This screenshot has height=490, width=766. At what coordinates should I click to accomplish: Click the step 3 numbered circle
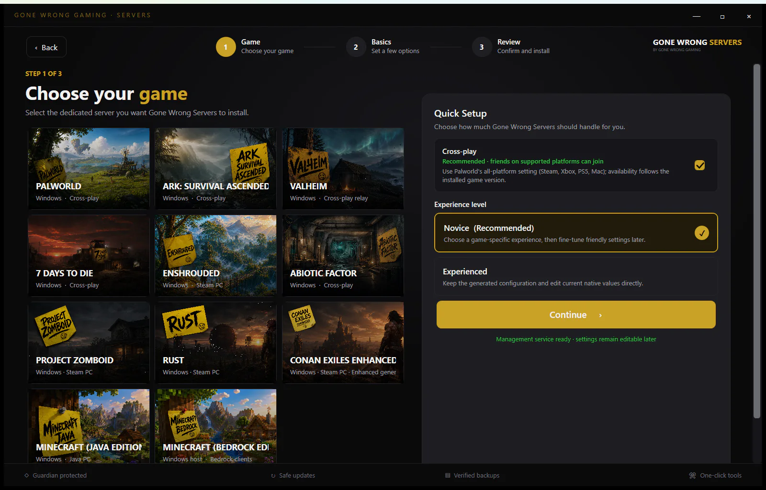[x=482, y=47]
